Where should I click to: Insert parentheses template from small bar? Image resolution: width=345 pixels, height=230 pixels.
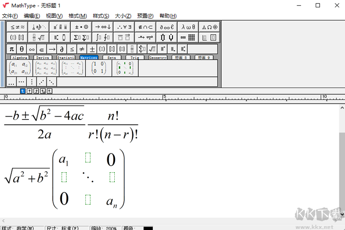(102, 49)
